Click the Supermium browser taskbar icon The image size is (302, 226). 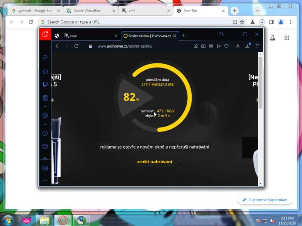(81, 220)
